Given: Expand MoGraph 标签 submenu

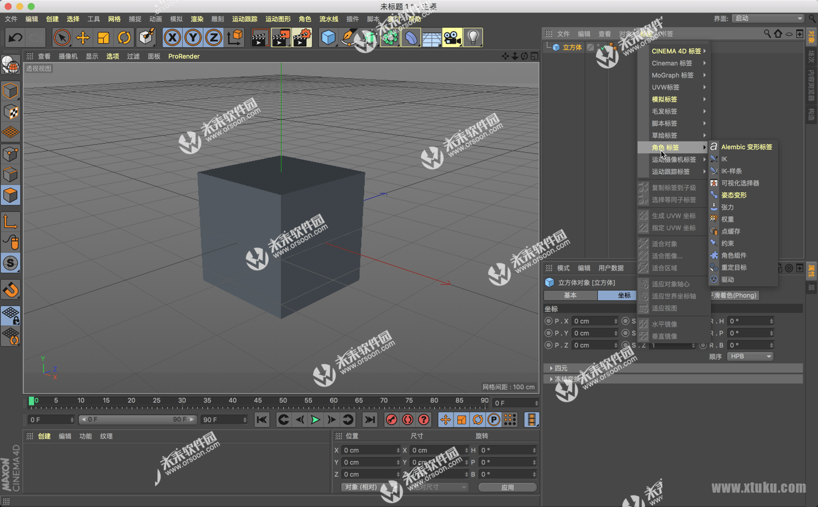Looking at the screenshot, I should click(x=673, y=75).
